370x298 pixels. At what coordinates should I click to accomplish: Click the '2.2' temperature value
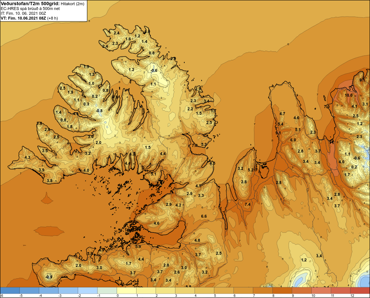click(190, 109)
